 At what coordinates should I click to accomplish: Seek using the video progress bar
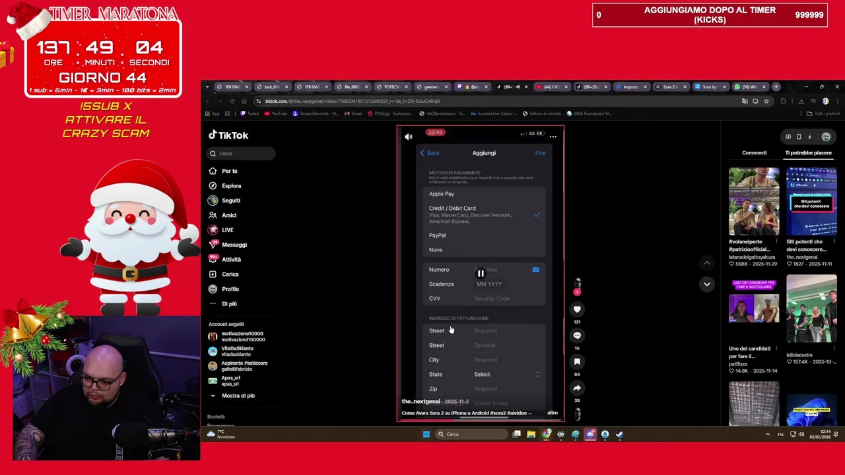481,419
